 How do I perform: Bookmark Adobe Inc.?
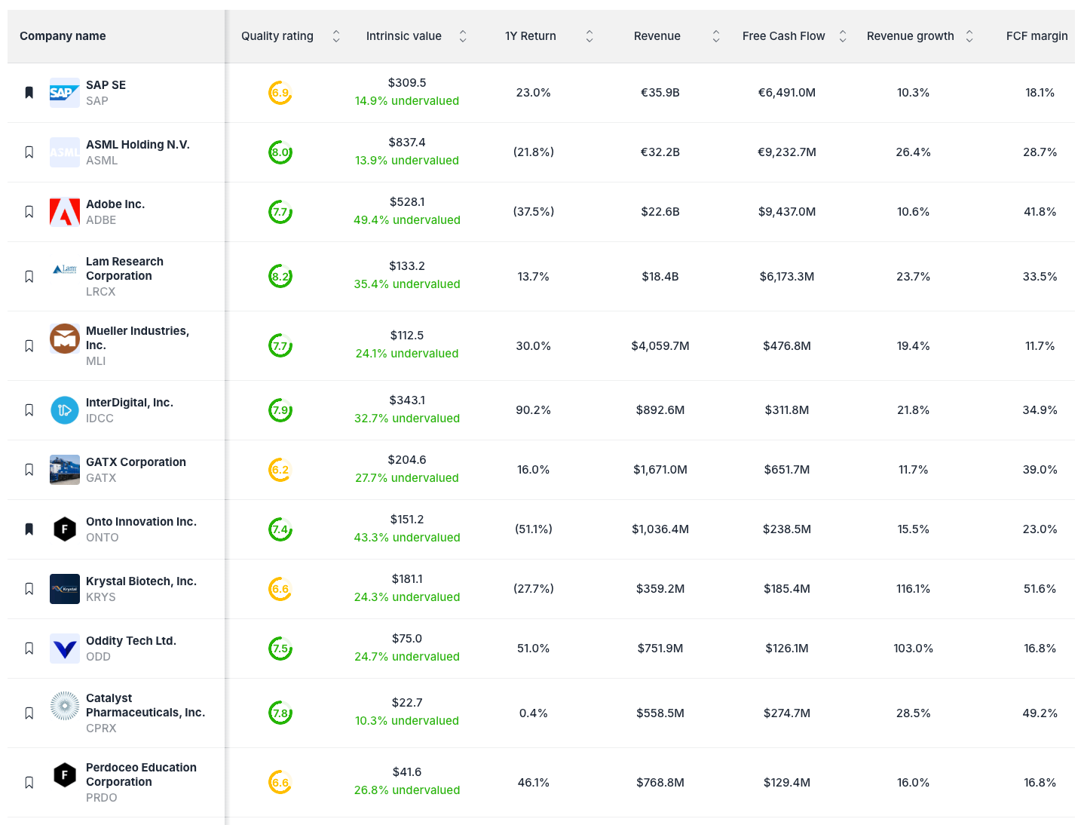tap(29, 212)
